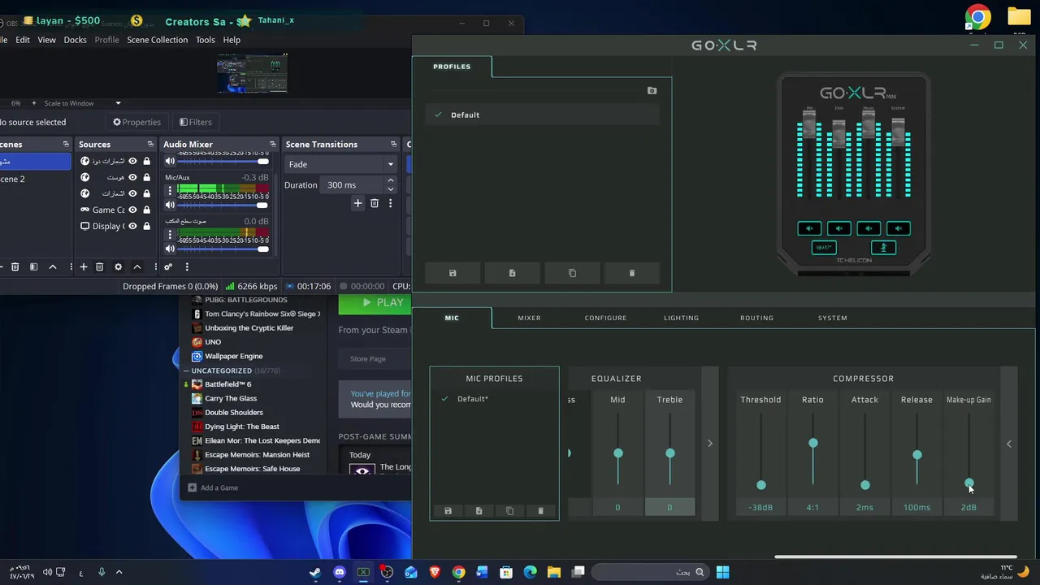Open Audio Mixer advanced settings gears icon
This screenshot has height=585, width=1040.
pyautogui.click(x=168, y=266)
